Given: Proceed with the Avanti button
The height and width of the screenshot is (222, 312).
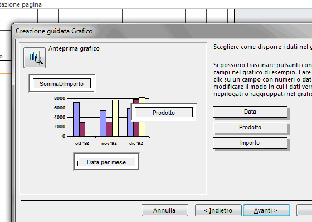Looking at the screenshot, I should point(266,210).
